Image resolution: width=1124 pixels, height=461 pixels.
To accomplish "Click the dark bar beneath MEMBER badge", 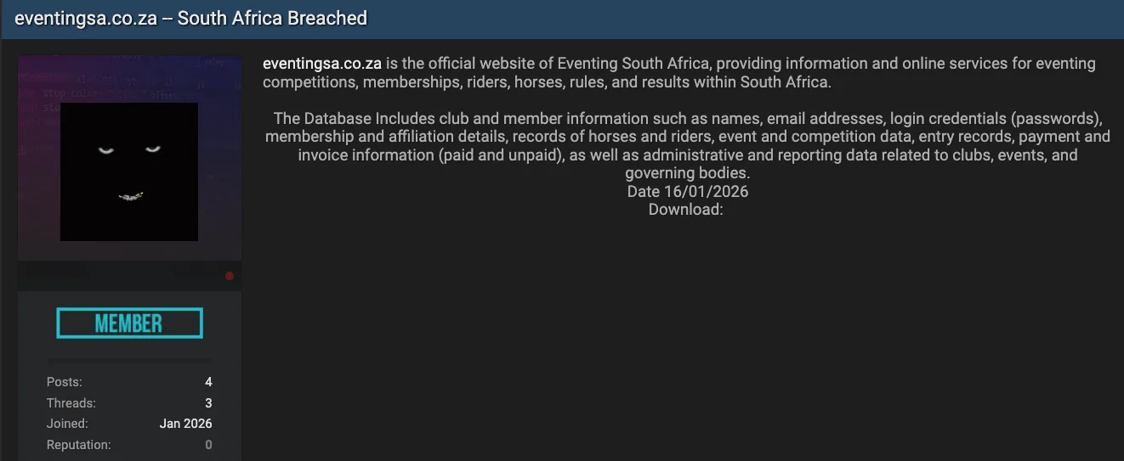I will 129,360.
